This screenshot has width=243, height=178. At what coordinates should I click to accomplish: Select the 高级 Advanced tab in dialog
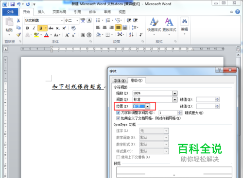coord(137,80)
